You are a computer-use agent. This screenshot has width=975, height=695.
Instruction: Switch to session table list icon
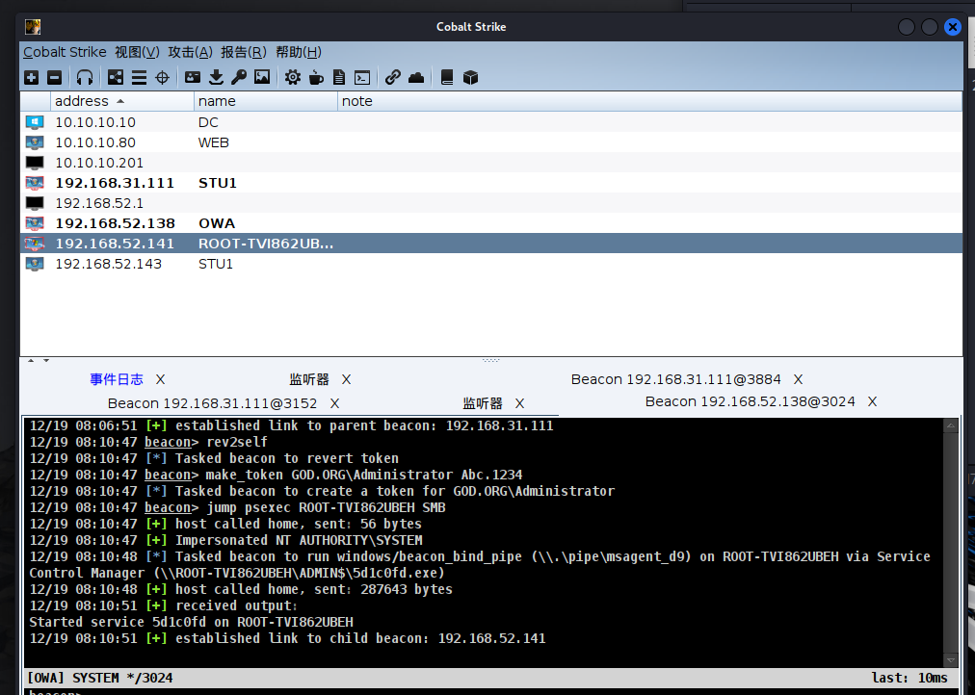(140, 78)
